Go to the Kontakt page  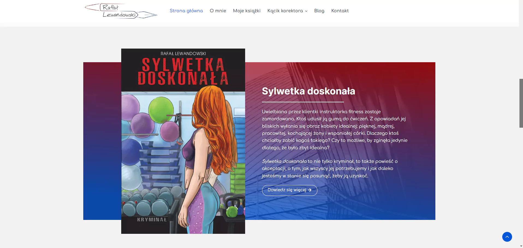pyautogui.click(x=340, y=11)
